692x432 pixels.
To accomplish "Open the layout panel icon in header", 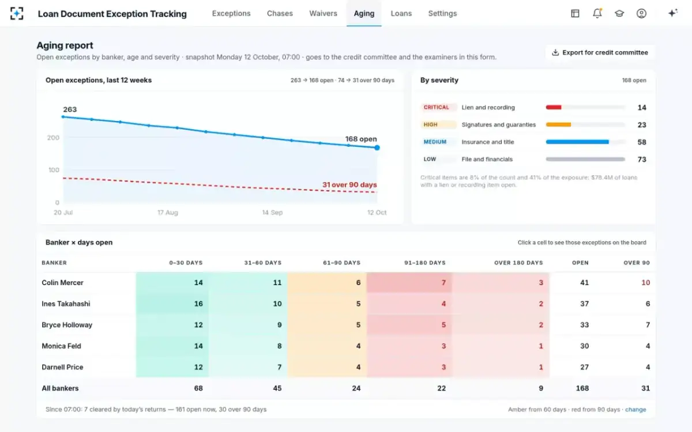I will (575, 13).
